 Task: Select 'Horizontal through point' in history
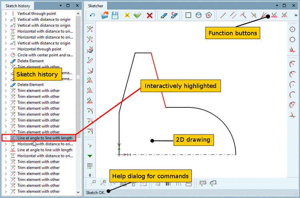tap(39, 49)
